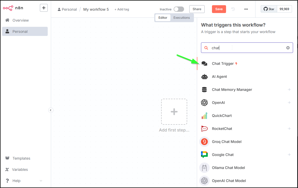Click the Templates box icon
Viewport: 298px width, 188px height.
[x=7, y=158]
